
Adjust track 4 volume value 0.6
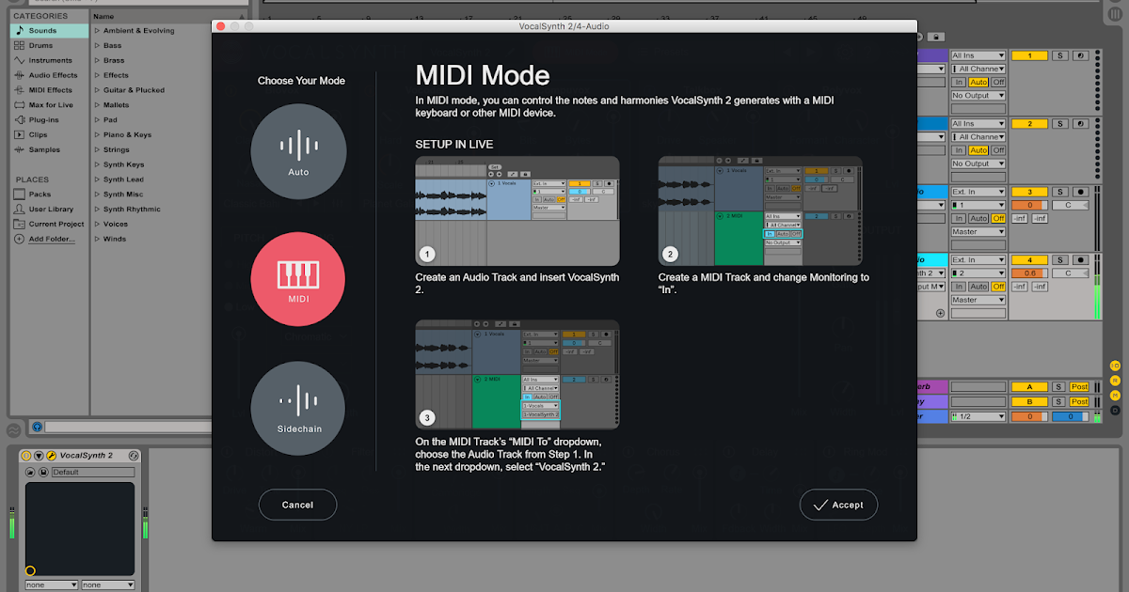(x=1029, y=273)
